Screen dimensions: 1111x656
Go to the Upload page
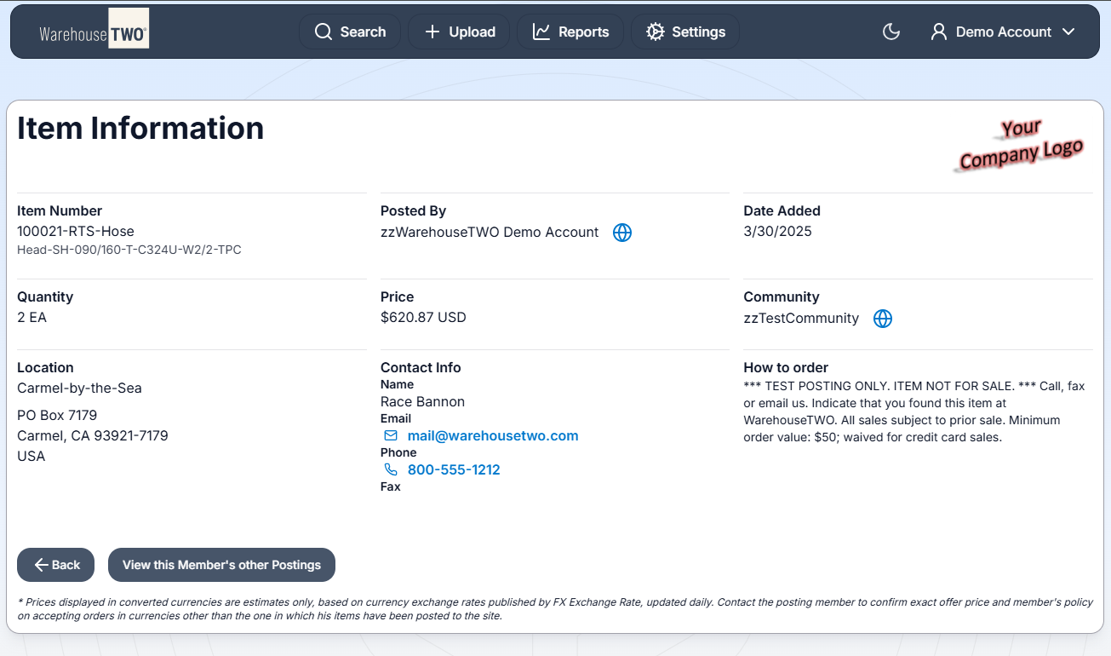(x=472, y=32)
